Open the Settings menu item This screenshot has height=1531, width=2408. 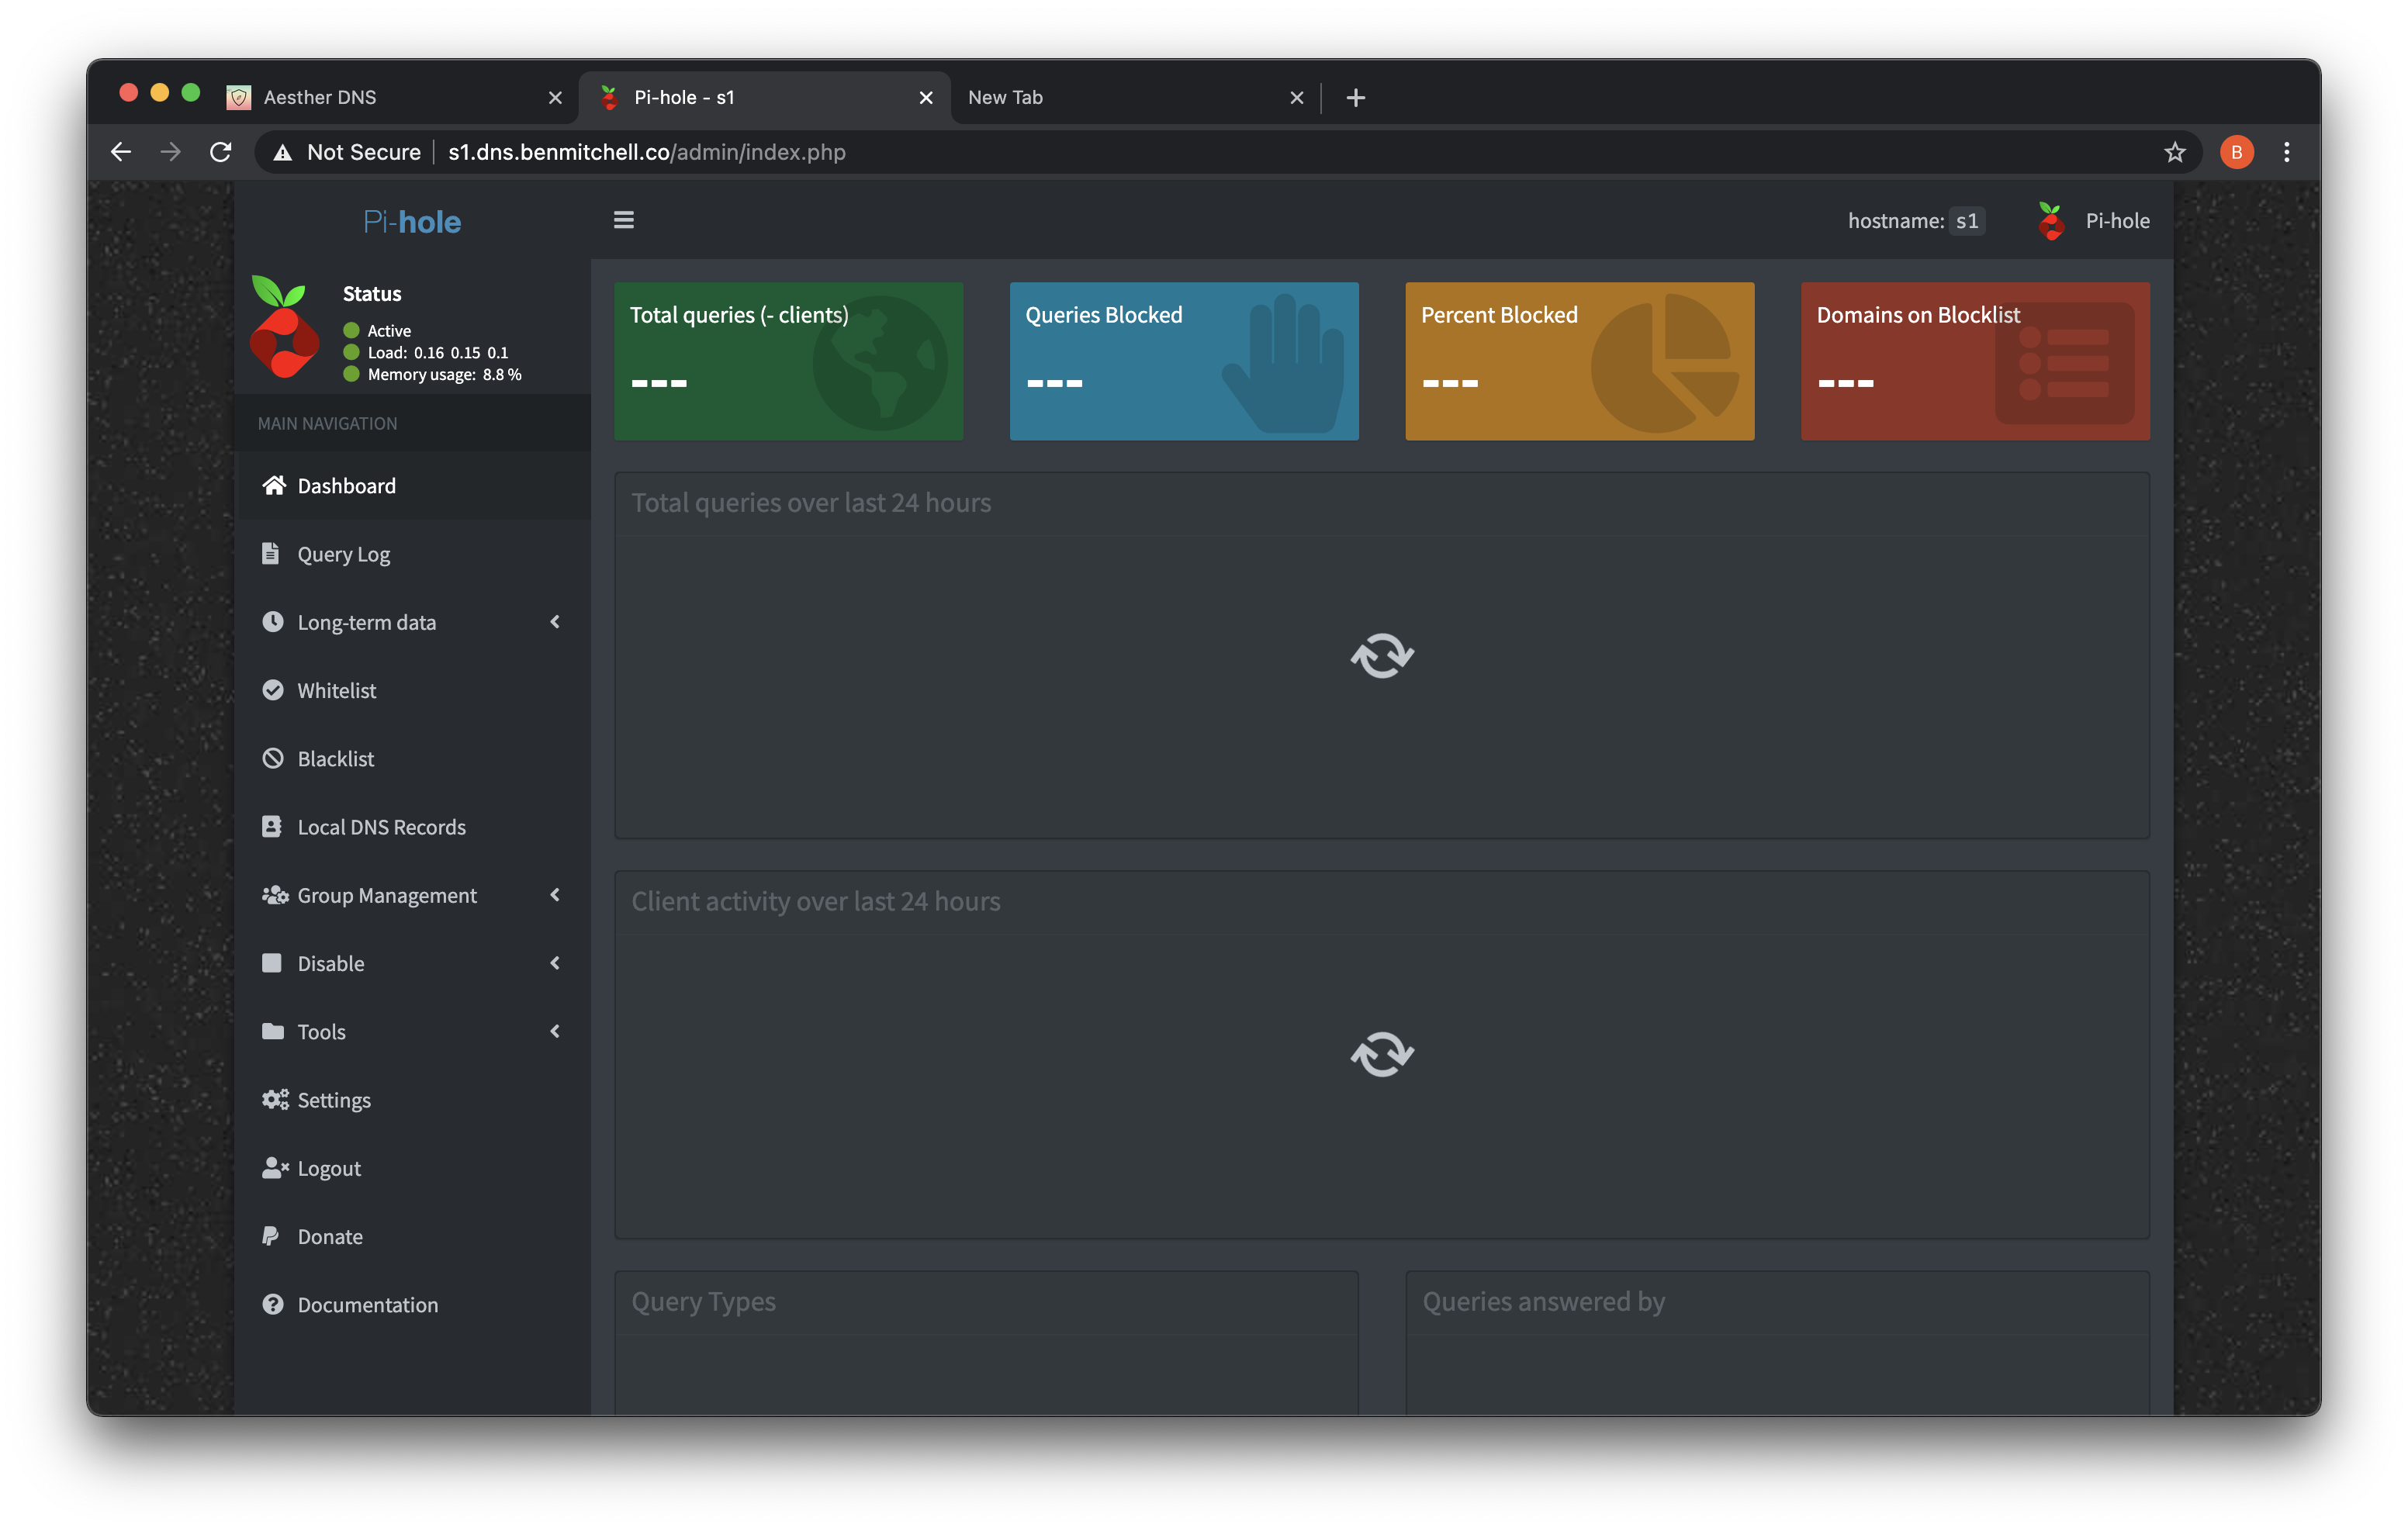point(412,1099)
